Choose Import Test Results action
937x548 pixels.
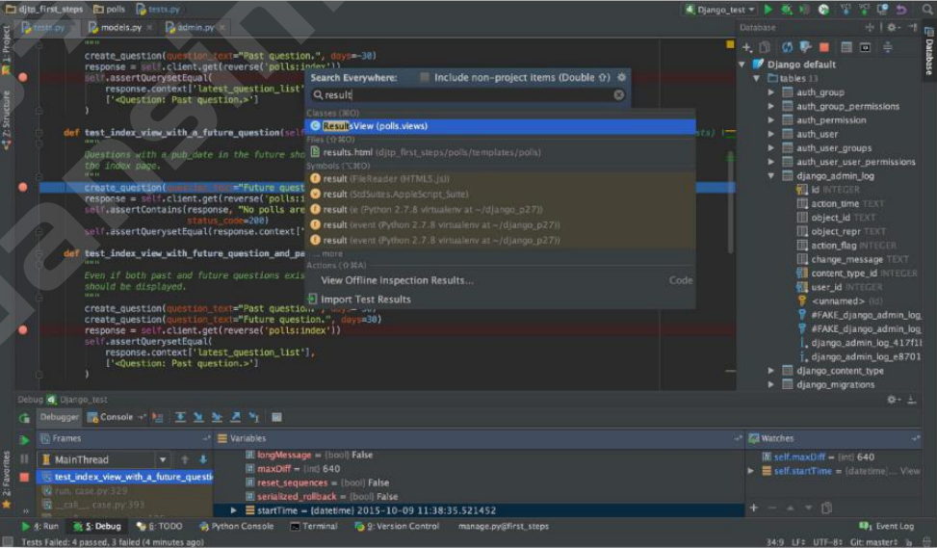tap(500, 299)
